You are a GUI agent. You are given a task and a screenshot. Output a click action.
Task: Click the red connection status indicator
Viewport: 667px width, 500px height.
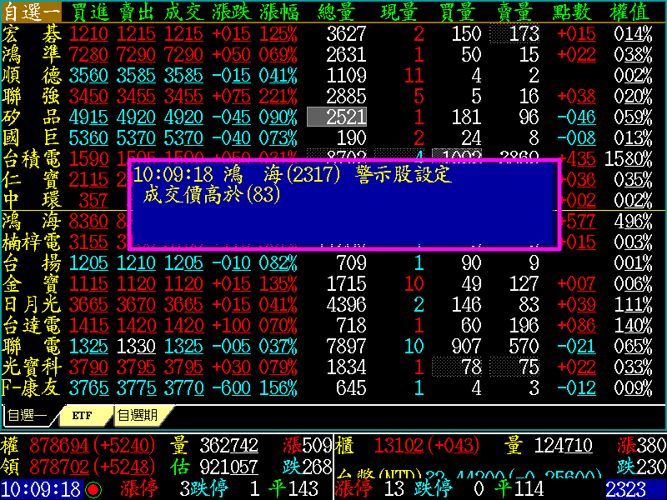[93, 489]
